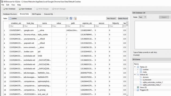Click the .twitter.com host_key cell
This screenshot has width=171, height=96.
(30, 51)
